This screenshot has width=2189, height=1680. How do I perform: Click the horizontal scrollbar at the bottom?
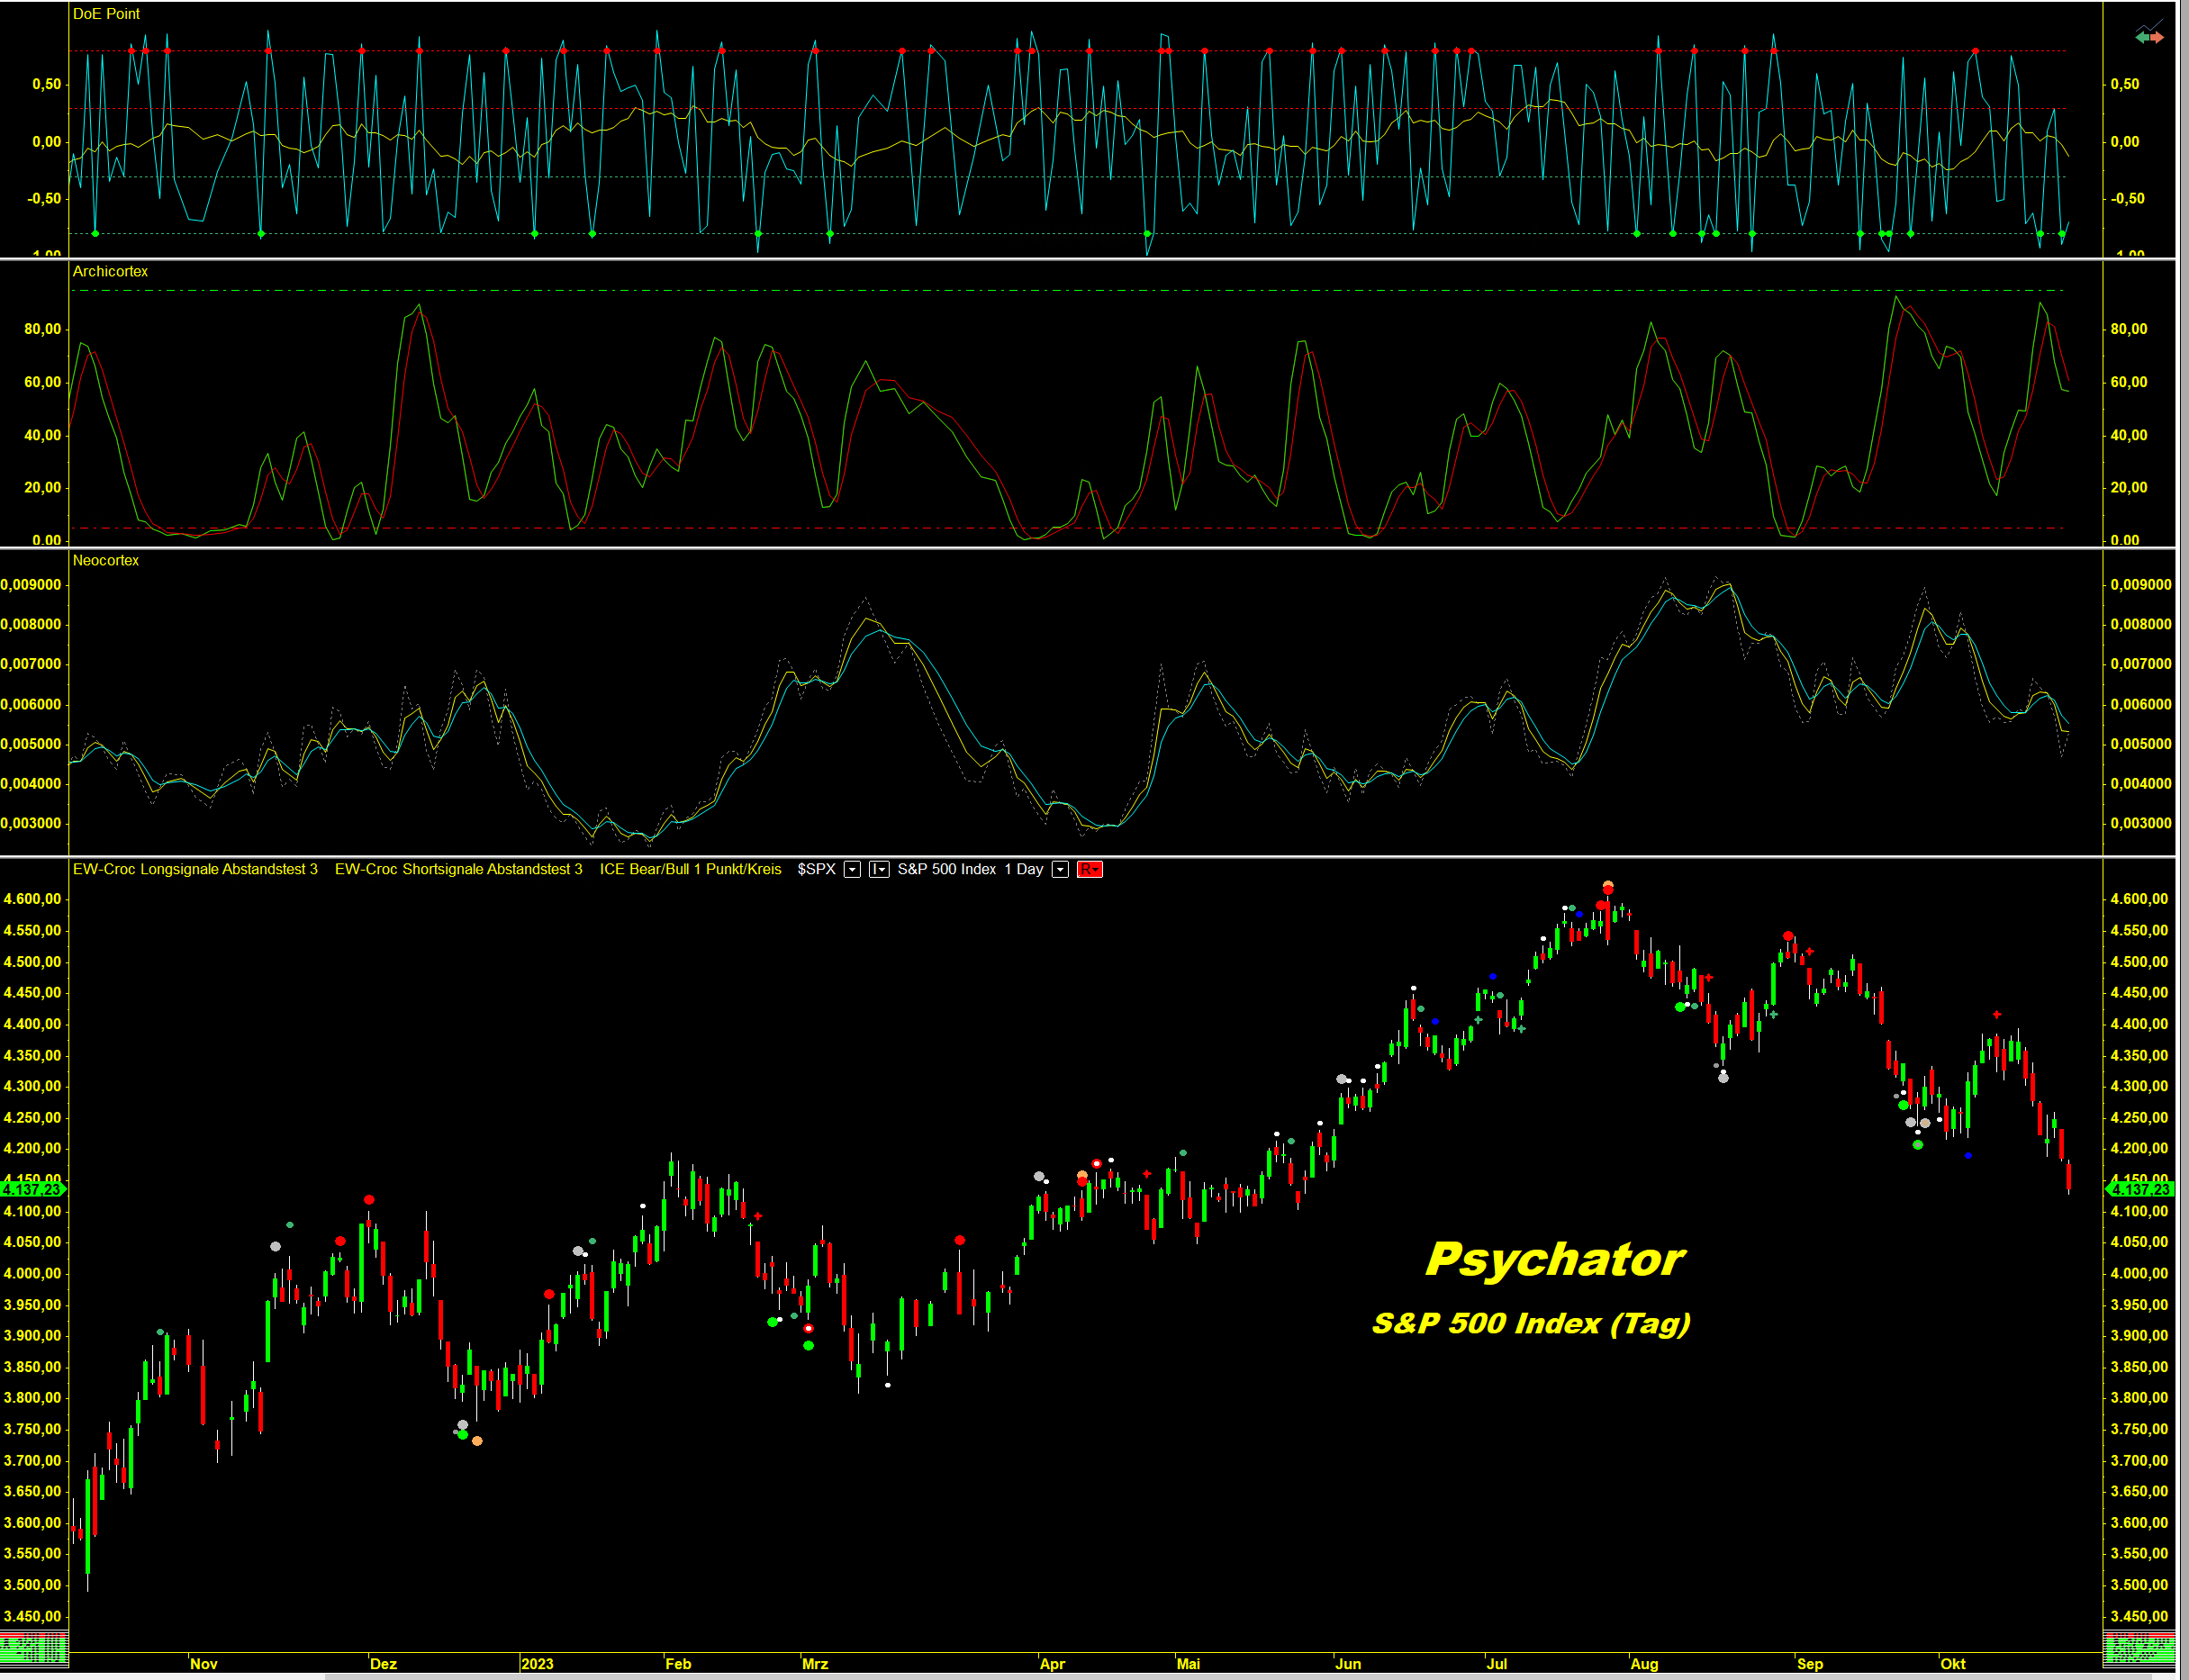click(x=1200, y=1676)
